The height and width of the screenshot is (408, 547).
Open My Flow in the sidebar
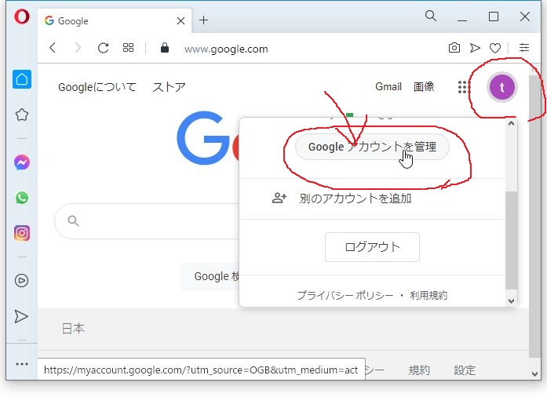[x=21, y=316]
